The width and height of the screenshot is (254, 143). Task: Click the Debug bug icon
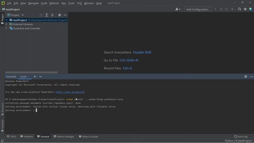point(221,9)
